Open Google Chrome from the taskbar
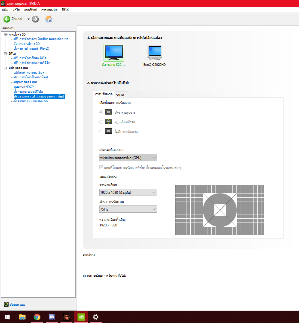 [x=37, y=317]
